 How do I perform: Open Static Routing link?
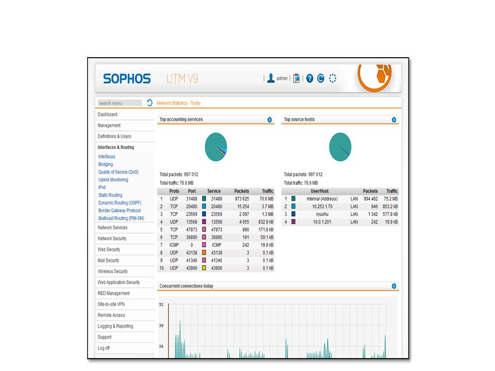click(x=110, y=195)
